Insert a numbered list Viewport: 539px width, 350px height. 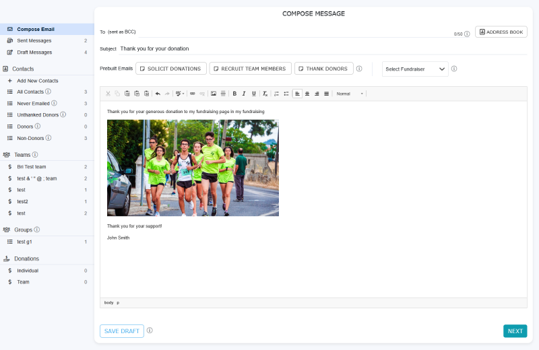pyautogui.click(x=276, y=94)
